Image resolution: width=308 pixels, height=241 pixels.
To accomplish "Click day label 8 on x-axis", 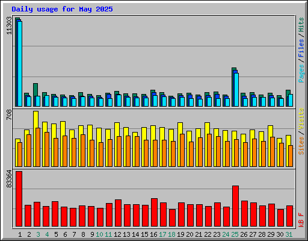I will 83,234.
